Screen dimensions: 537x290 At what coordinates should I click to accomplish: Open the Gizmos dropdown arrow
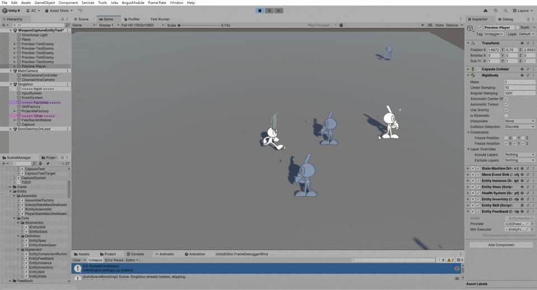point(462,25)
